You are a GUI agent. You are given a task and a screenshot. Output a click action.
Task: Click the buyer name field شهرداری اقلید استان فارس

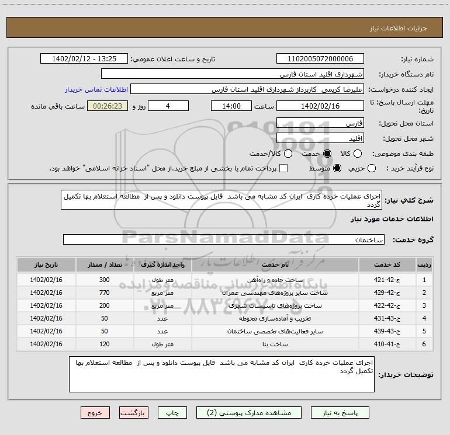[233, 74]
